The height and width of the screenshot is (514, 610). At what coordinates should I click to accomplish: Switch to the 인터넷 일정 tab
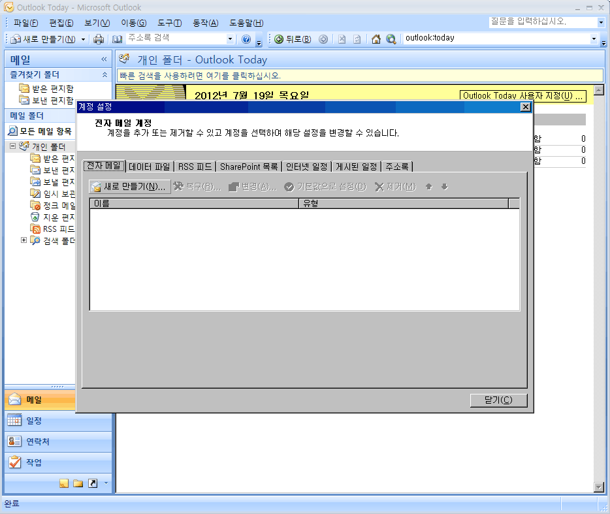[x=306, y=167]
